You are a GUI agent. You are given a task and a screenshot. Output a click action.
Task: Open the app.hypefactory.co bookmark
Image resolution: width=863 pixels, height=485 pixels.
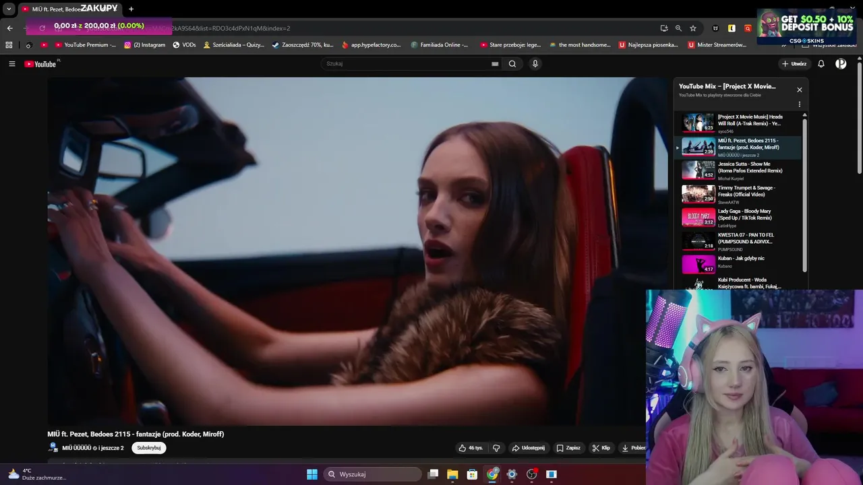pos(371,45)
